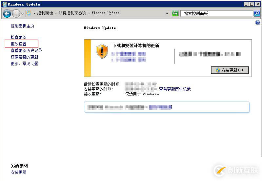The height and width of the screenshot is (181, 262).
Task: Click 所有控制面板项 breadcrumb
Action: click(72, 13)
